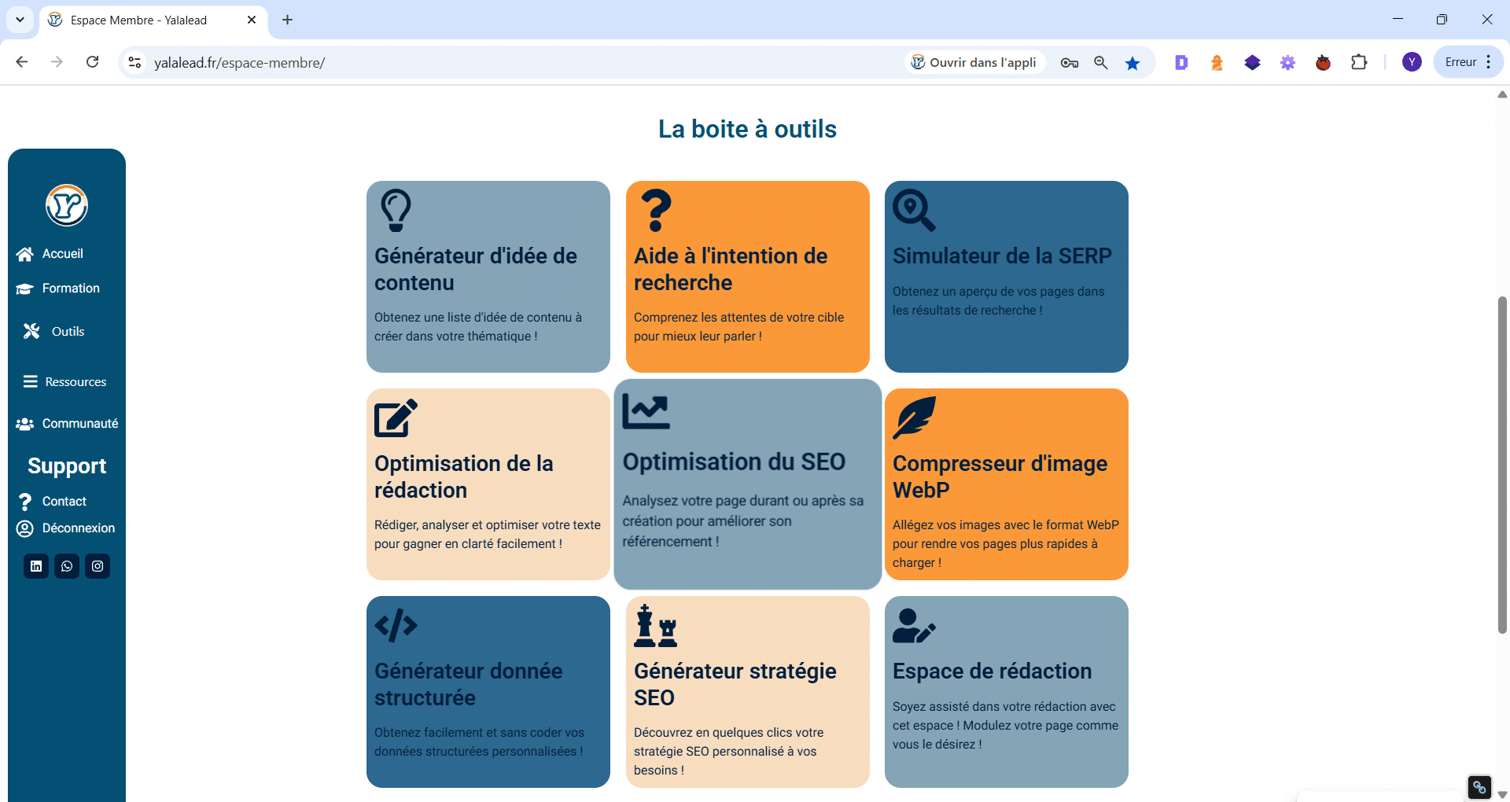Go to Accueil in sidebar
1510x802 pixels.
click(62, 254)
